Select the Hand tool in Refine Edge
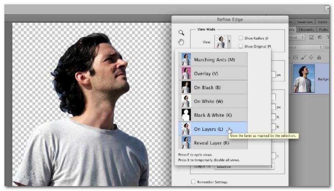Image resolution: width=334 pixels, height=191 pixels. click(181, 42)
